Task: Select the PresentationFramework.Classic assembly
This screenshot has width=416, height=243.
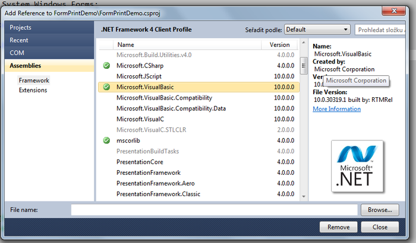Action: (198, 194)
